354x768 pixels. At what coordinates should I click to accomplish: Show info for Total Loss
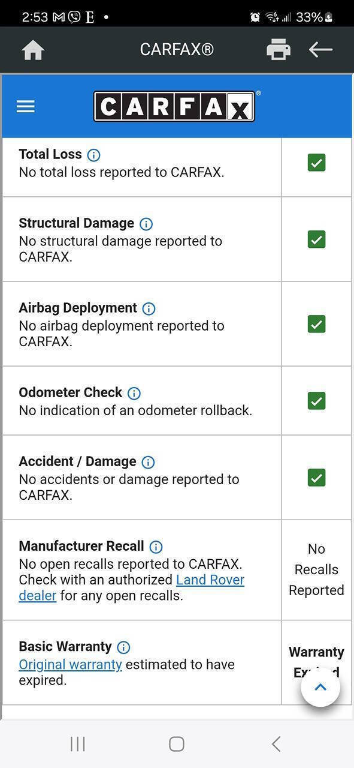coord(93,155)
